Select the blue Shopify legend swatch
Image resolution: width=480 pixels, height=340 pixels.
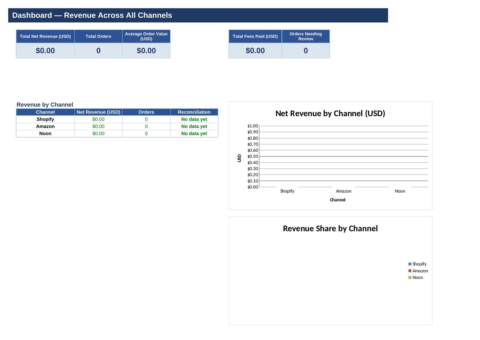(410, 264)
